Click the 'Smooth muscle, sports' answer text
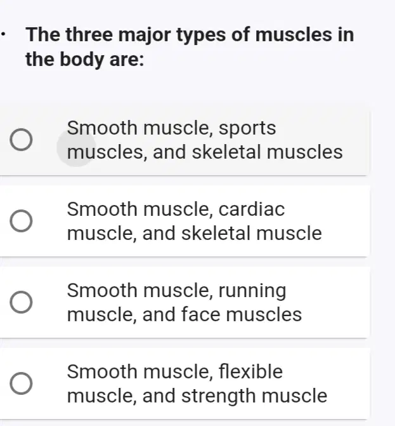The width and height of the screenshot is (395, 426). 171,128
